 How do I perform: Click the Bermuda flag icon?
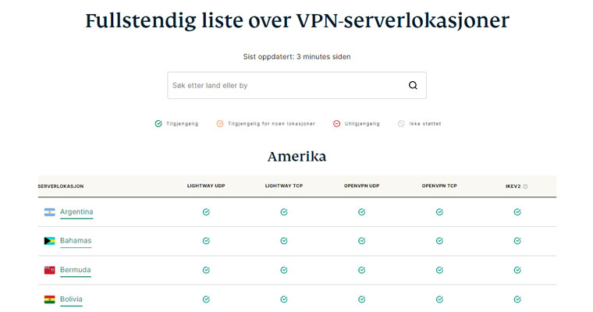click(x=49, y=270)
